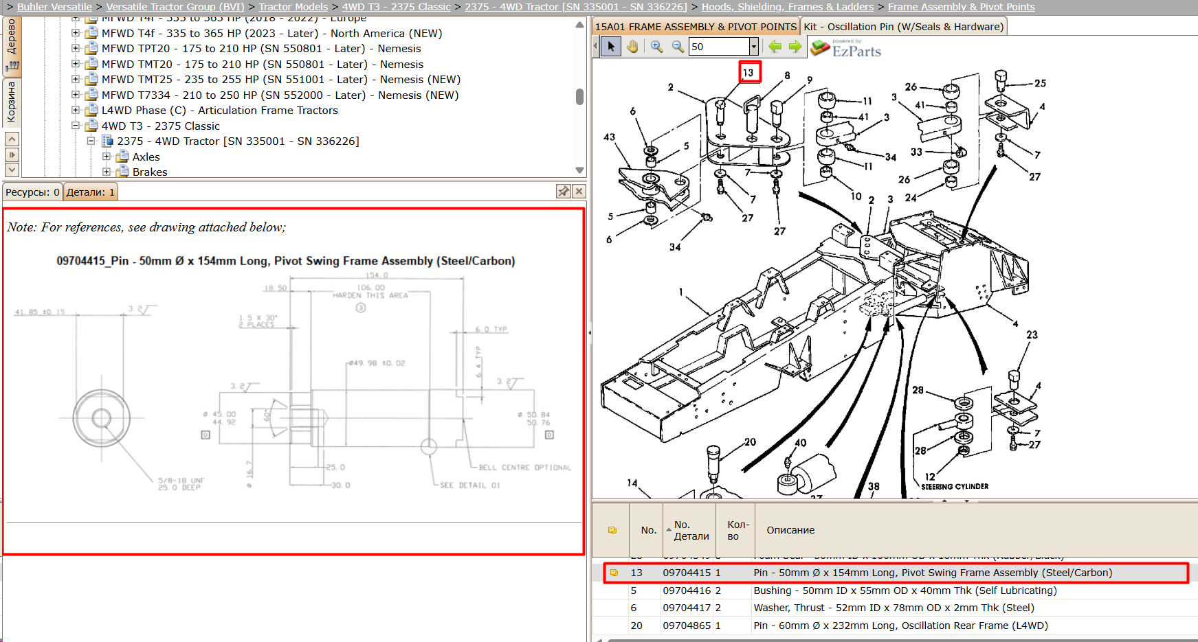Select the MFWD T7334 tree item label

(x=280, y=95)
